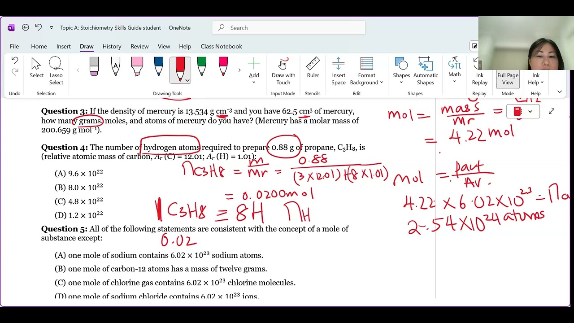The height and width of the screenshot is (323, 574).
Task: Switch to the History tab
Action: 112,46
